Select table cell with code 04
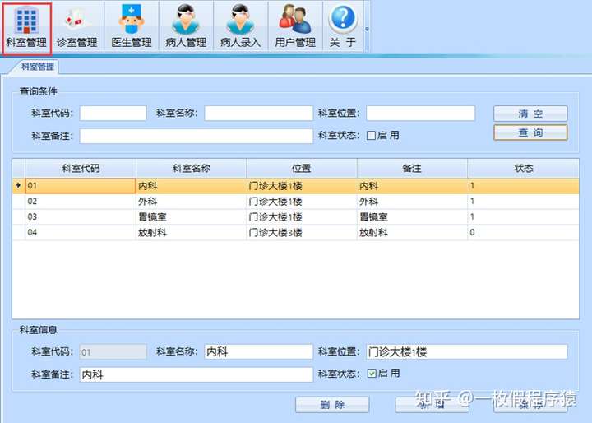The image size is (592, 423). pyautogui.click(x=81, y=232)
